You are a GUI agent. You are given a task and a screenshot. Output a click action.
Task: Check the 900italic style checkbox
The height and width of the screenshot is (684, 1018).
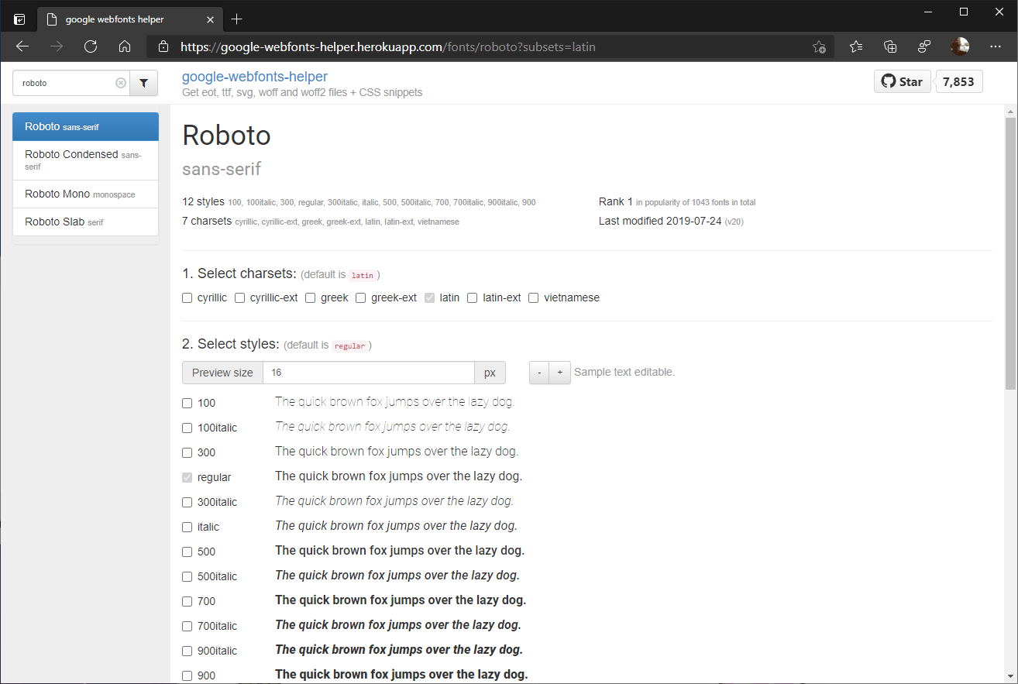(187, 651)
